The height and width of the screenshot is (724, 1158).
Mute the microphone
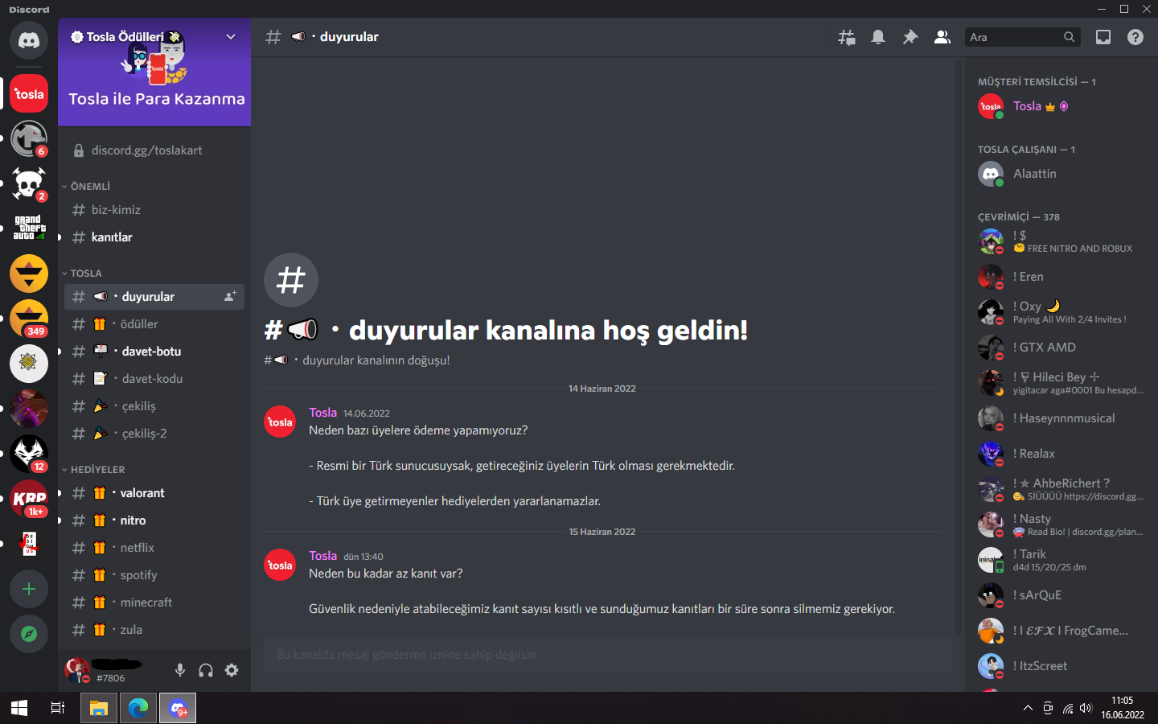(180, 670)
